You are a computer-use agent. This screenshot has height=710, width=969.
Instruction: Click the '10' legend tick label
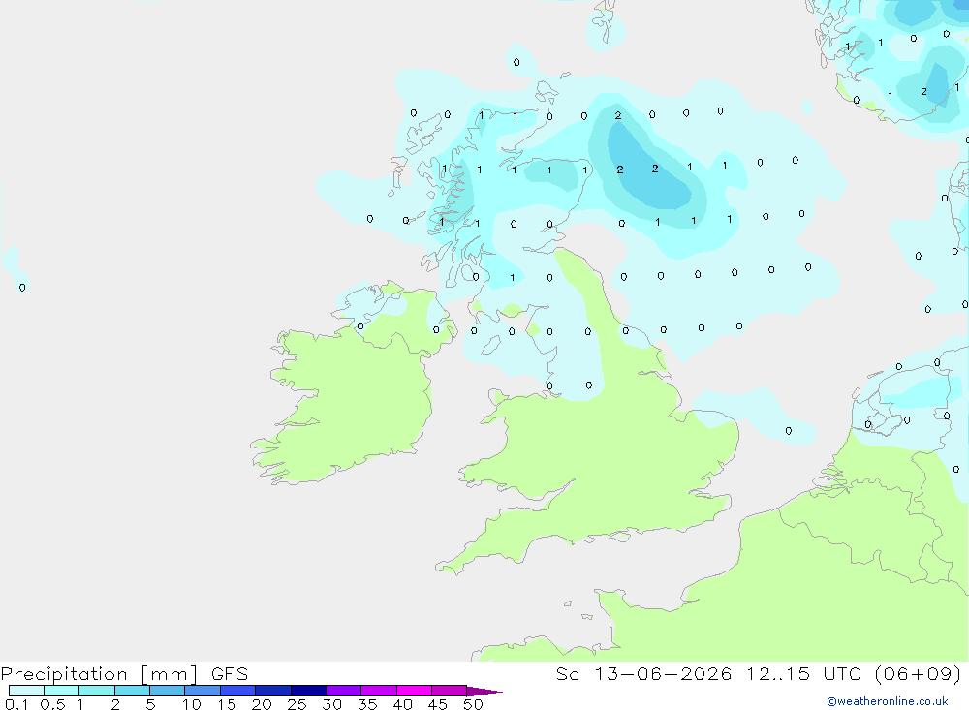(192, 704)
